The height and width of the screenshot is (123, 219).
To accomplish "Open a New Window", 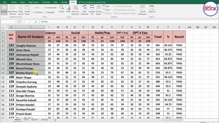I will click(x=85, y=10).
